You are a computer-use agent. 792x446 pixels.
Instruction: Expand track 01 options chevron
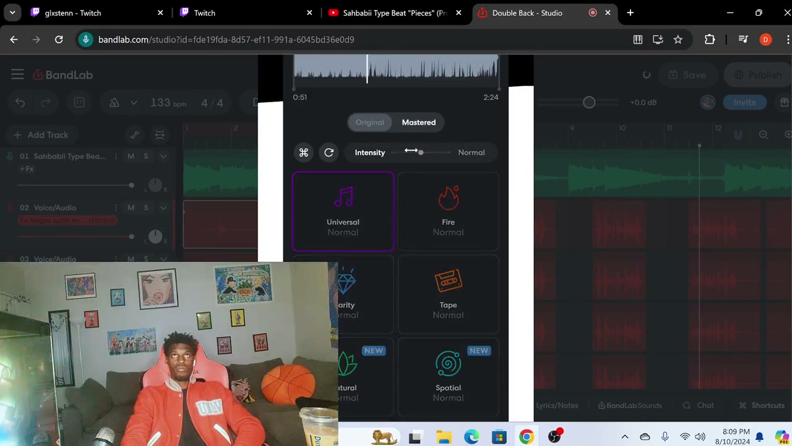[163, 156]
